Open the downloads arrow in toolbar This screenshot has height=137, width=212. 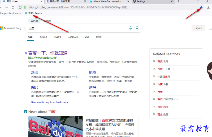tap(208, 7)
